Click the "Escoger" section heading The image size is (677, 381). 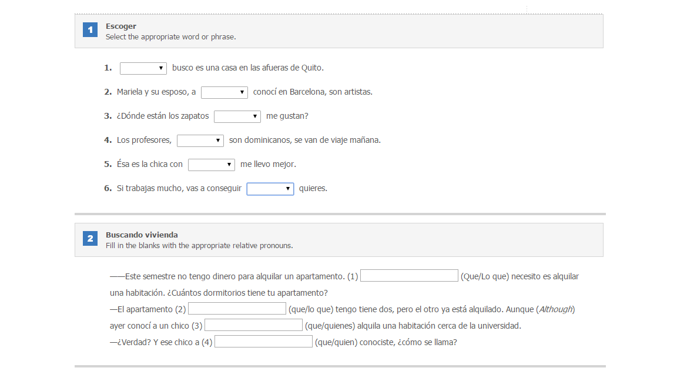click(121, 26)
